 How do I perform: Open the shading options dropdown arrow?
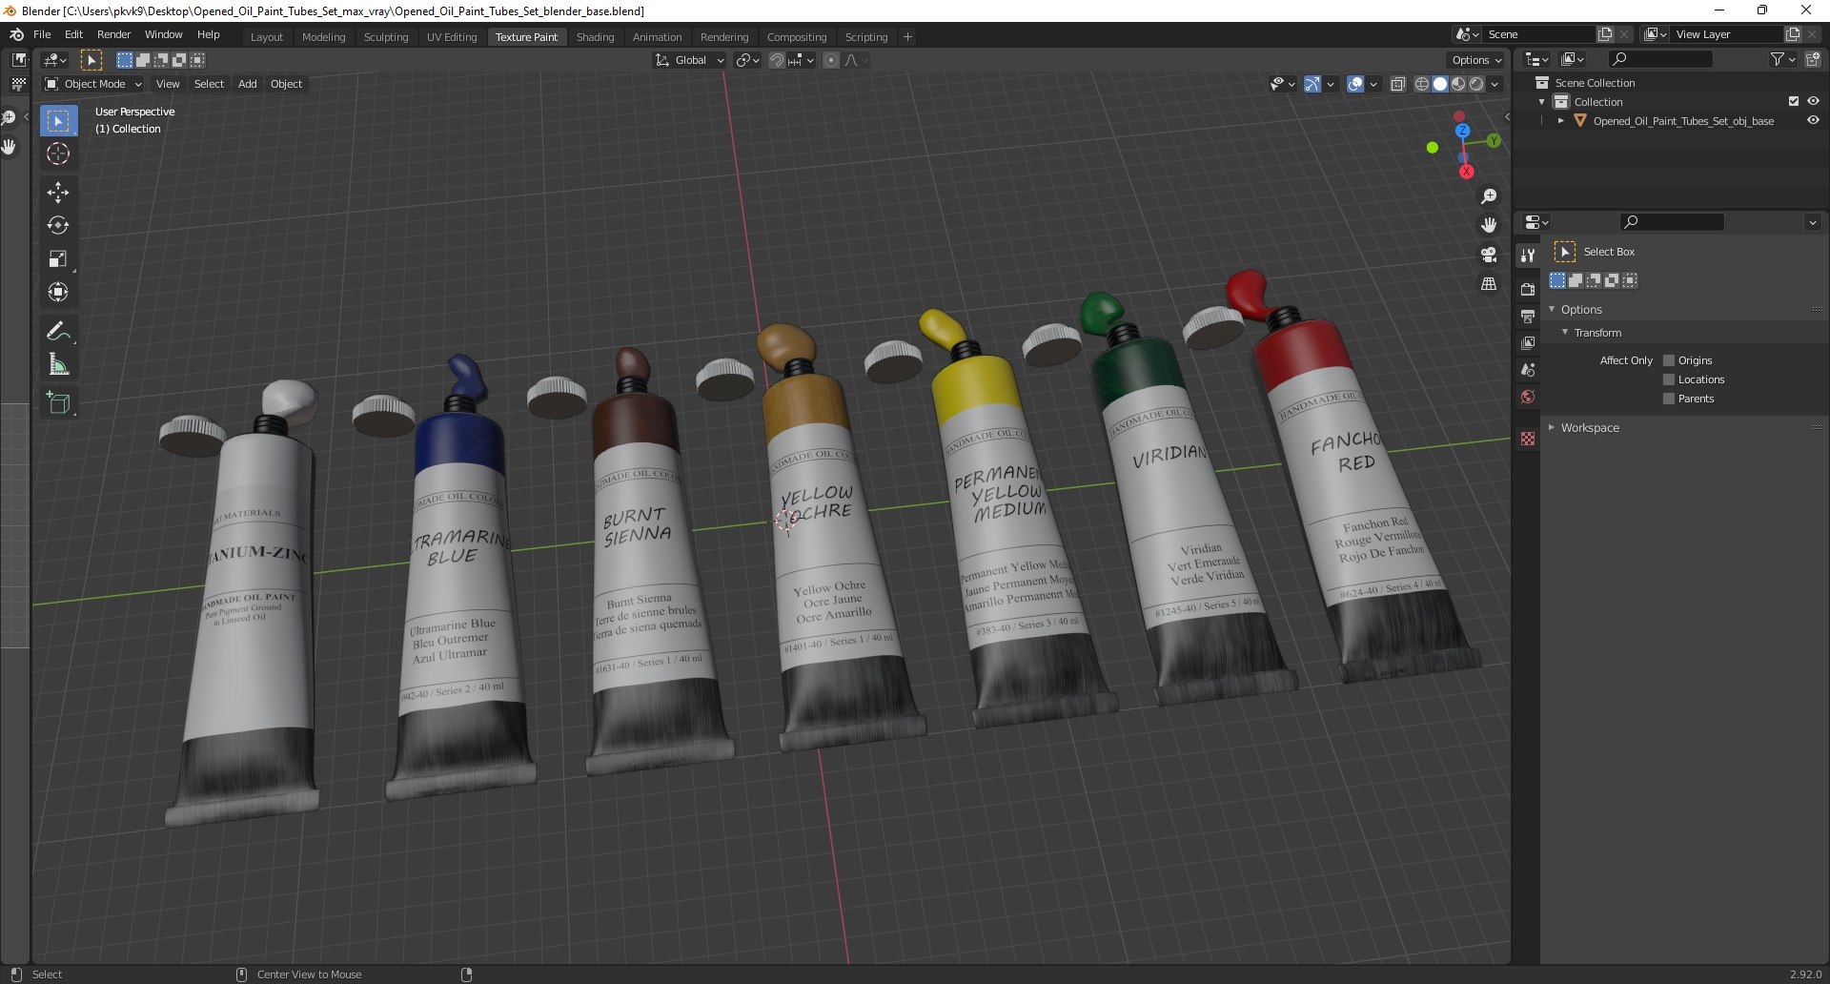(x=1494, y=84)
